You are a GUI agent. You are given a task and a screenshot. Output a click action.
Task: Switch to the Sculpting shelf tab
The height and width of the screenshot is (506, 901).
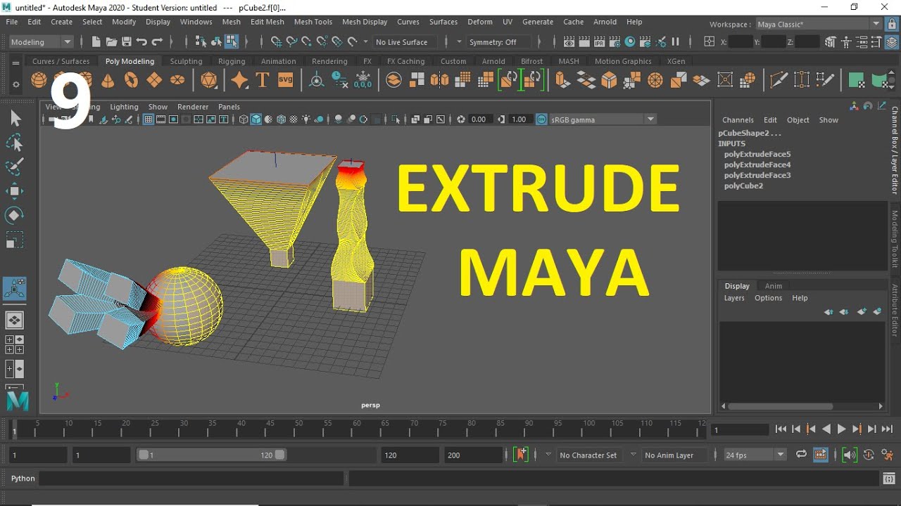[186, 61]
